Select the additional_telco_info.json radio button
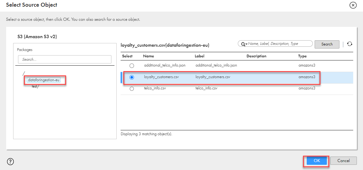The image size is (363, 170). 132,66
